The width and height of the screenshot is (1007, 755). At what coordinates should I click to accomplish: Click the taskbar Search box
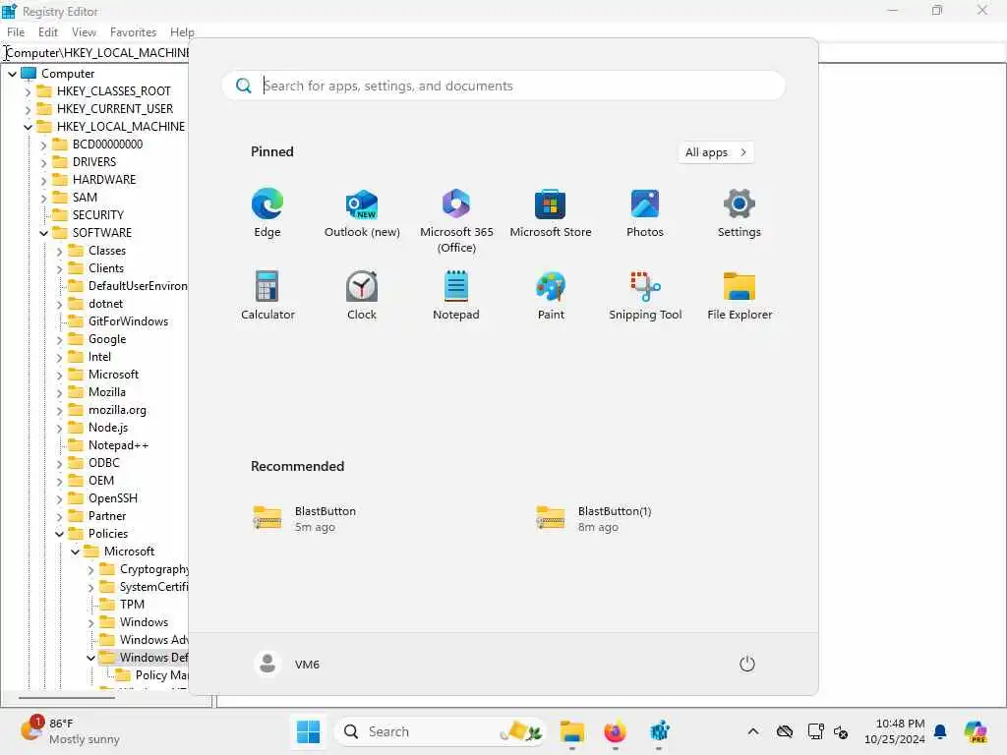pyautogui.click(x=440, y=731)
